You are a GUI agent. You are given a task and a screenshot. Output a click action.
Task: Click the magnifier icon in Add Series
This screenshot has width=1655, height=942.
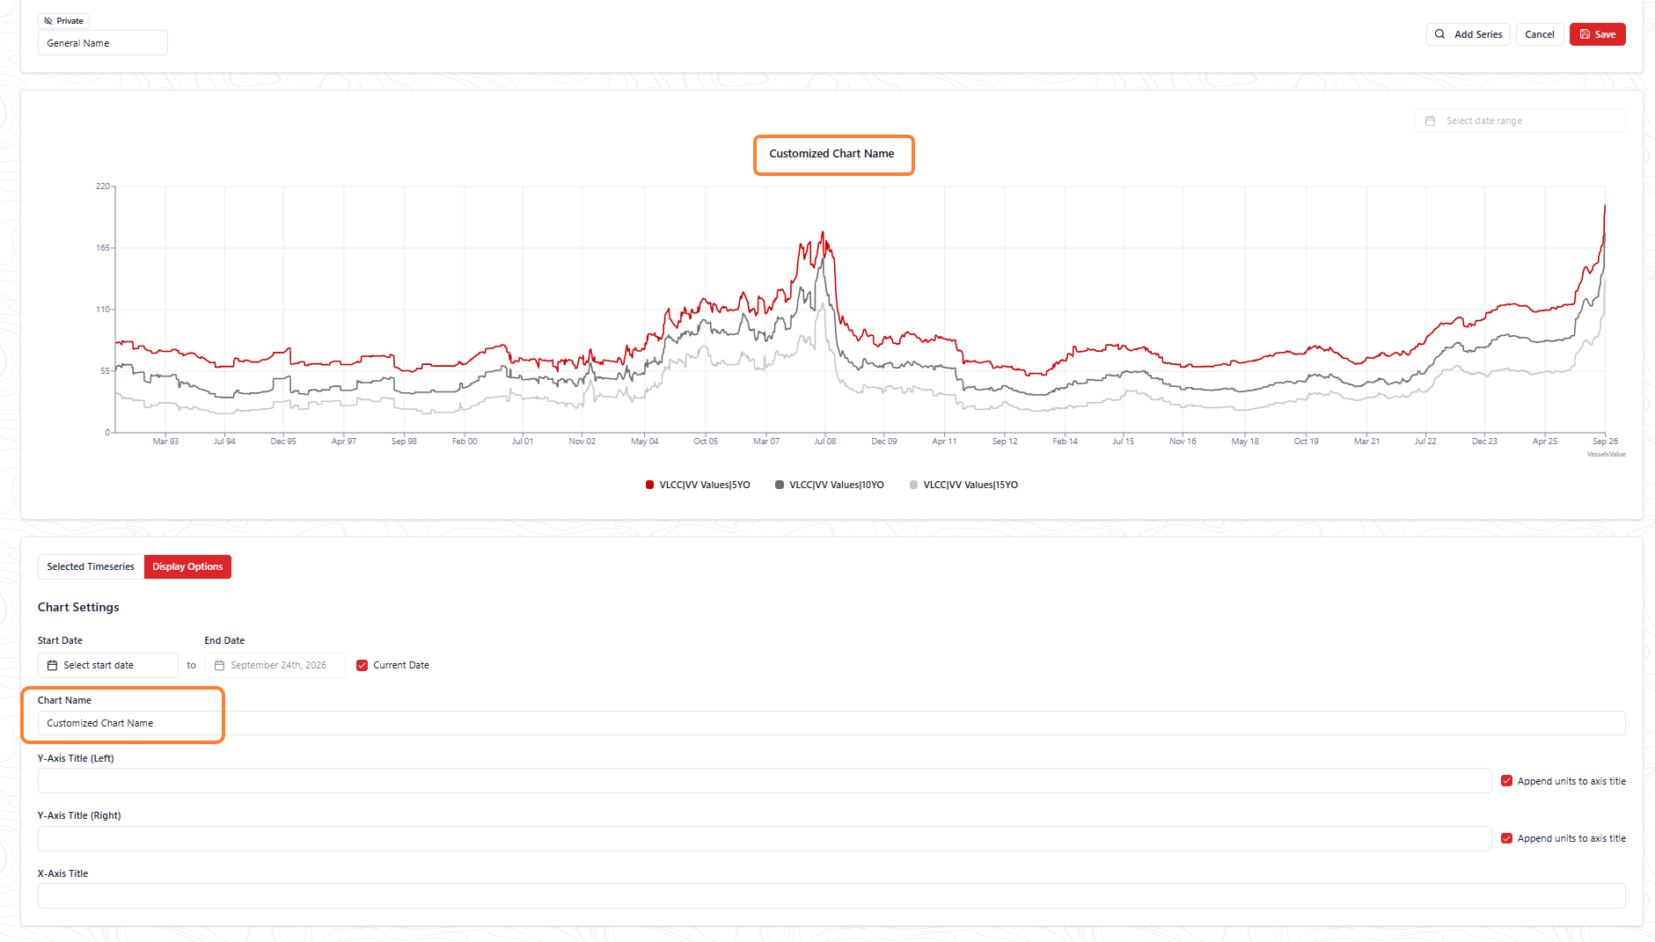(x=1440, y=34)
